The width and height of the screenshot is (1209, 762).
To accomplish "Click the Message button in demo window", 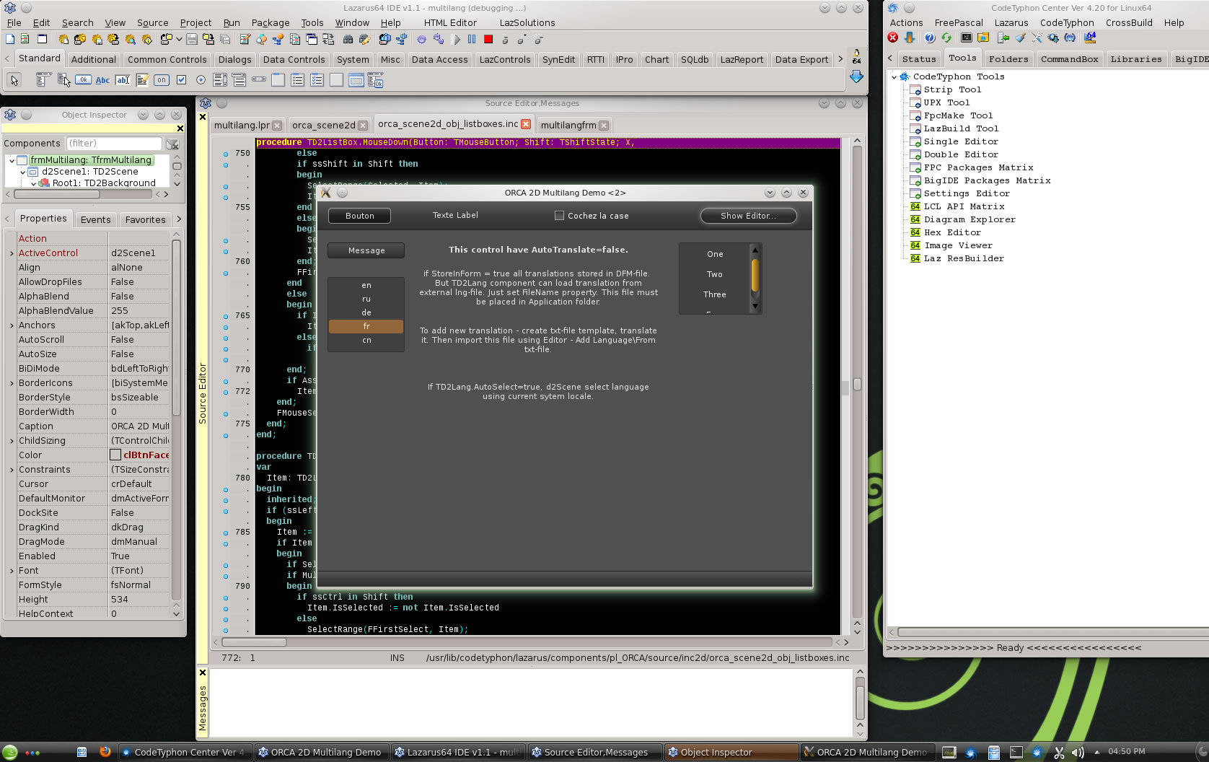I will 366,250.
